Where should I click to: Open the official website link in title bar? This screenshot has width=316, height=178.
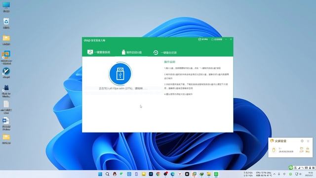click(203, 40)
